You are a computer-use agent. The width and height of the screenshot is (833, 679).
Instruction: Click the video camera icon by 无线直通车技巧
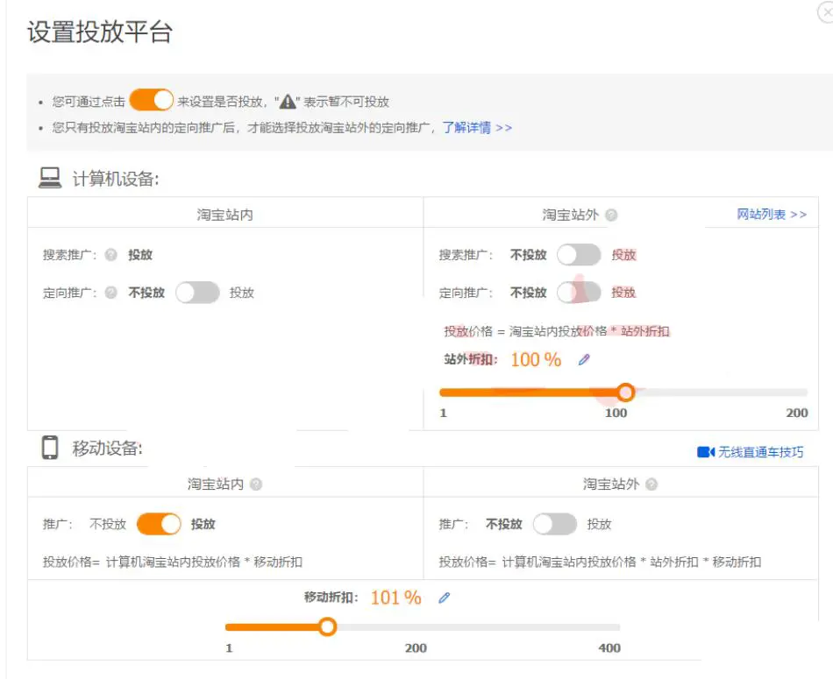706,452
